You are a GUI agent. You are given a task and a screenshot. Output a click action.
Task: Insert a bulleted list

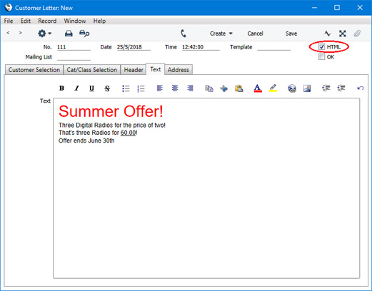point(126,88)
